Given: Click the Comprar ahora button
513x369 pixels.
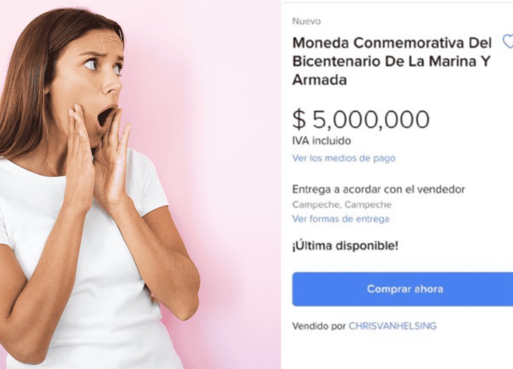Looking at the screenshot, I should click(x=402, y=289).
